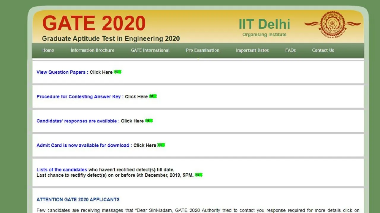
Task: Click NEW badge beside Contesting Answer Key
Action: [x=153, y=96]
